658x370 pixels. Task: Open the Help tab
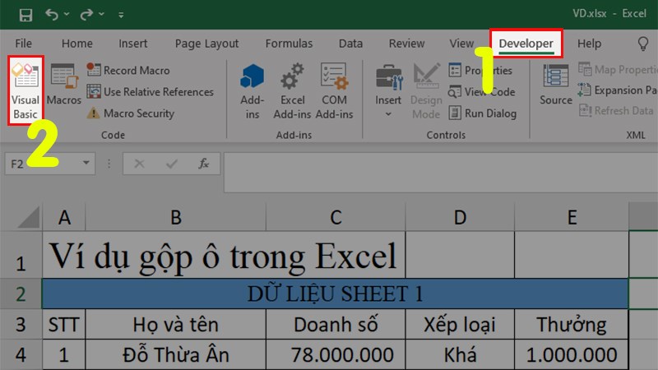(x=589, y=44)
